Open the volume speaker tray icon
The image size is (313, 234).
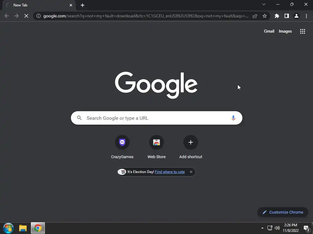tap(277, 228)
